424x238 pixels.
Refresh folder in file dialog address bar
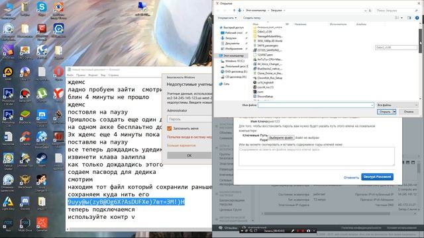click(370, 11)
